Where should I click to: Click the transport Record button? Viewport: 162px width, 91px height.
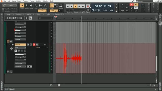coord(88,6)
